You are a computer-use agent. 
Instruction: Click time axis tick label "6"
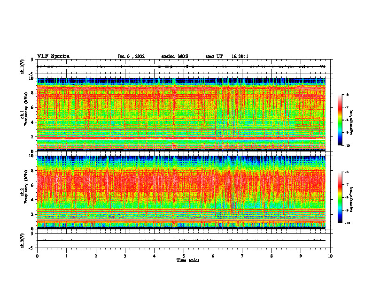213,256
